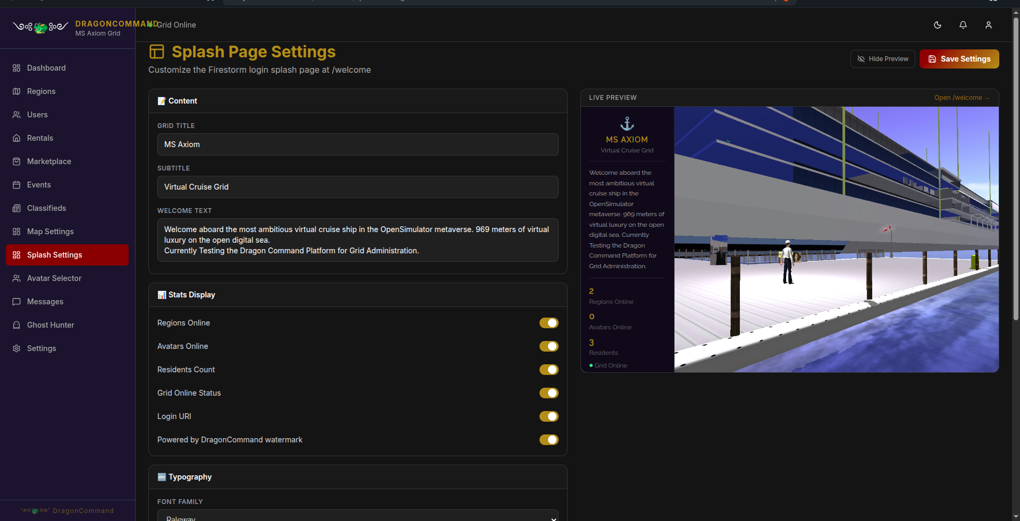Open the Classifieds section

point(67,208)
